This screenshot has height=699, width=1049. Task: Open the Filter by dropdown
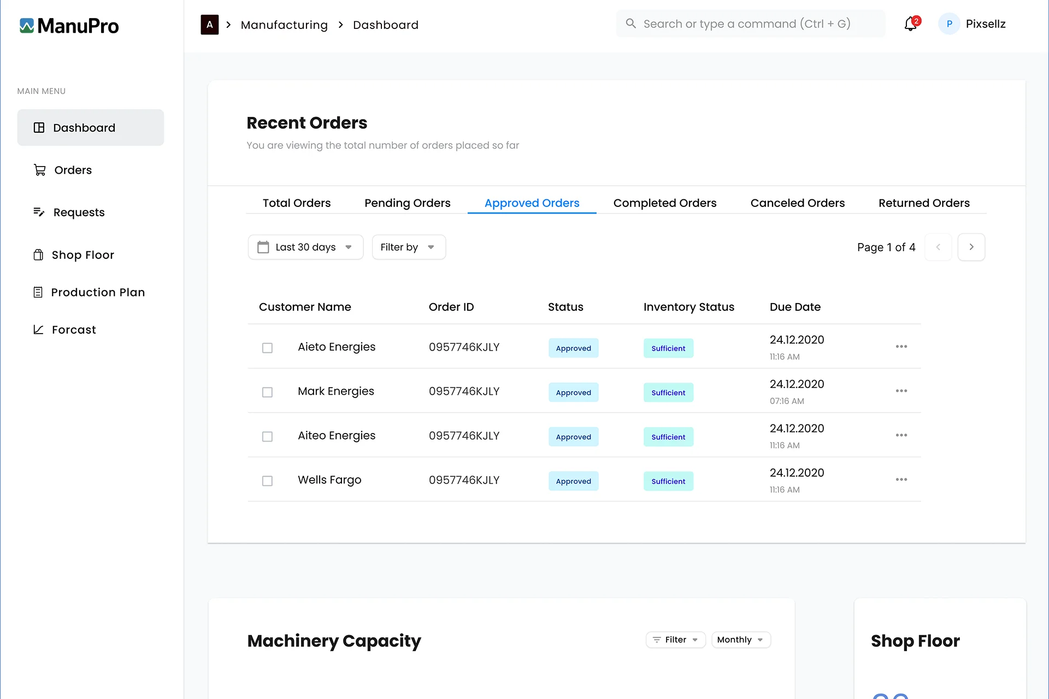coord(408,247)
